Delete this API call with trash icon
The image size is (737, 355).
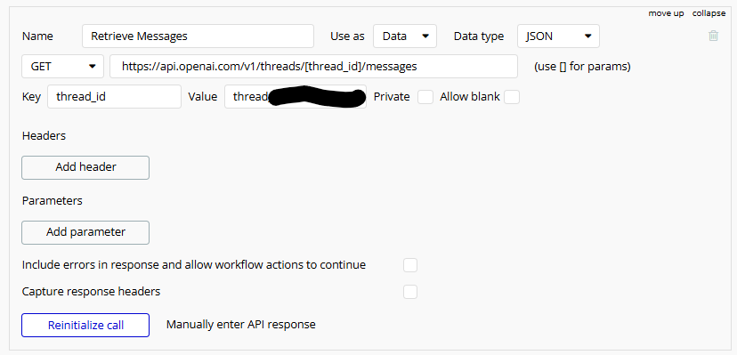pyautogui.click(x=713, y=36)
